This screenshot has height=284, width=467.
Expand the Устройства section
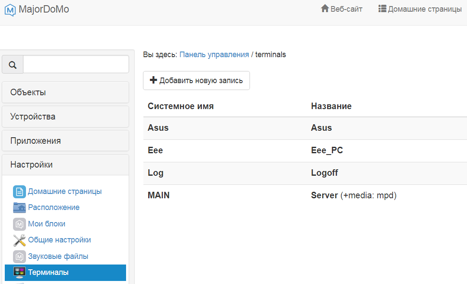(x=65, y=116)
